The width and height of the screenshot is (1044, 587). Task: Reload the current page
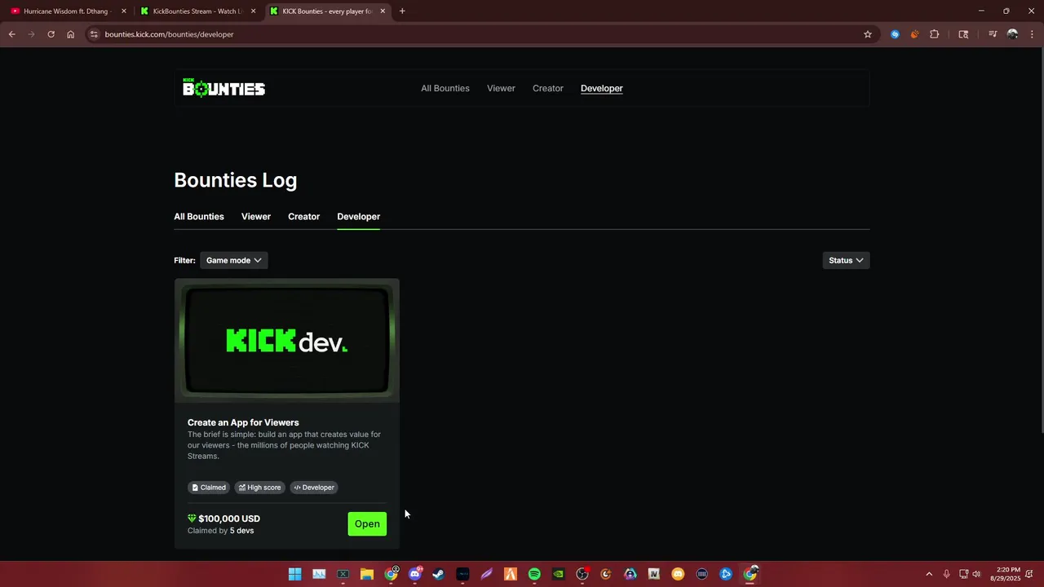click(51, 34)
